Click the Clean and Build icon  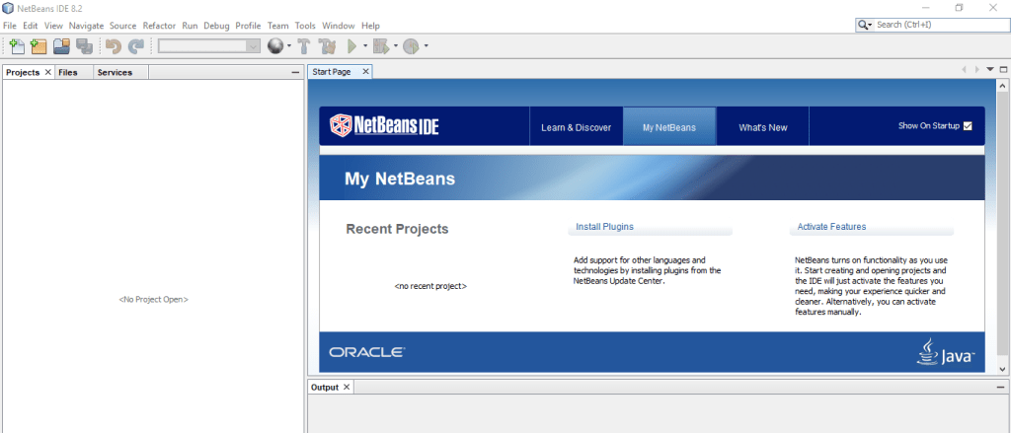(327, 46)
